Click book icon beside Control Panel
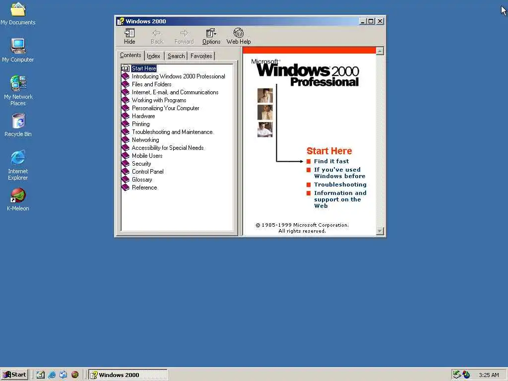 tap(126, 172)
